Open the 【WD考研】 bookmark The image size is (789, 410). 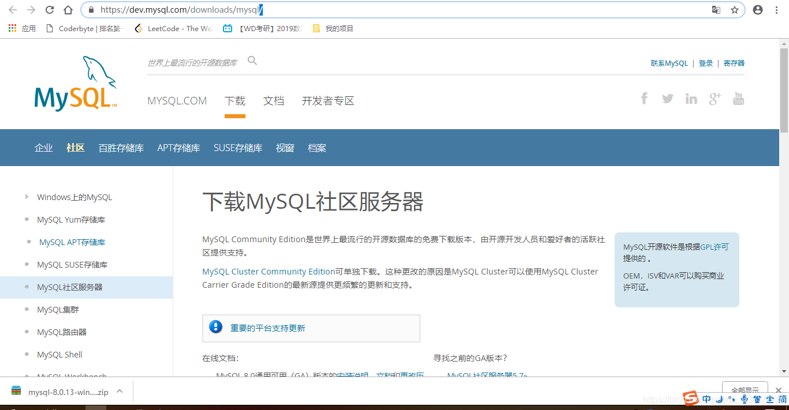pyautogui.click(x=263, y=28)
